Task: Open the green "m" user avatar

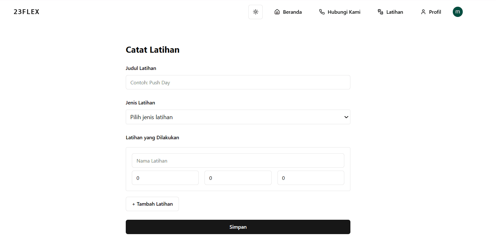Action: point(458,12)
